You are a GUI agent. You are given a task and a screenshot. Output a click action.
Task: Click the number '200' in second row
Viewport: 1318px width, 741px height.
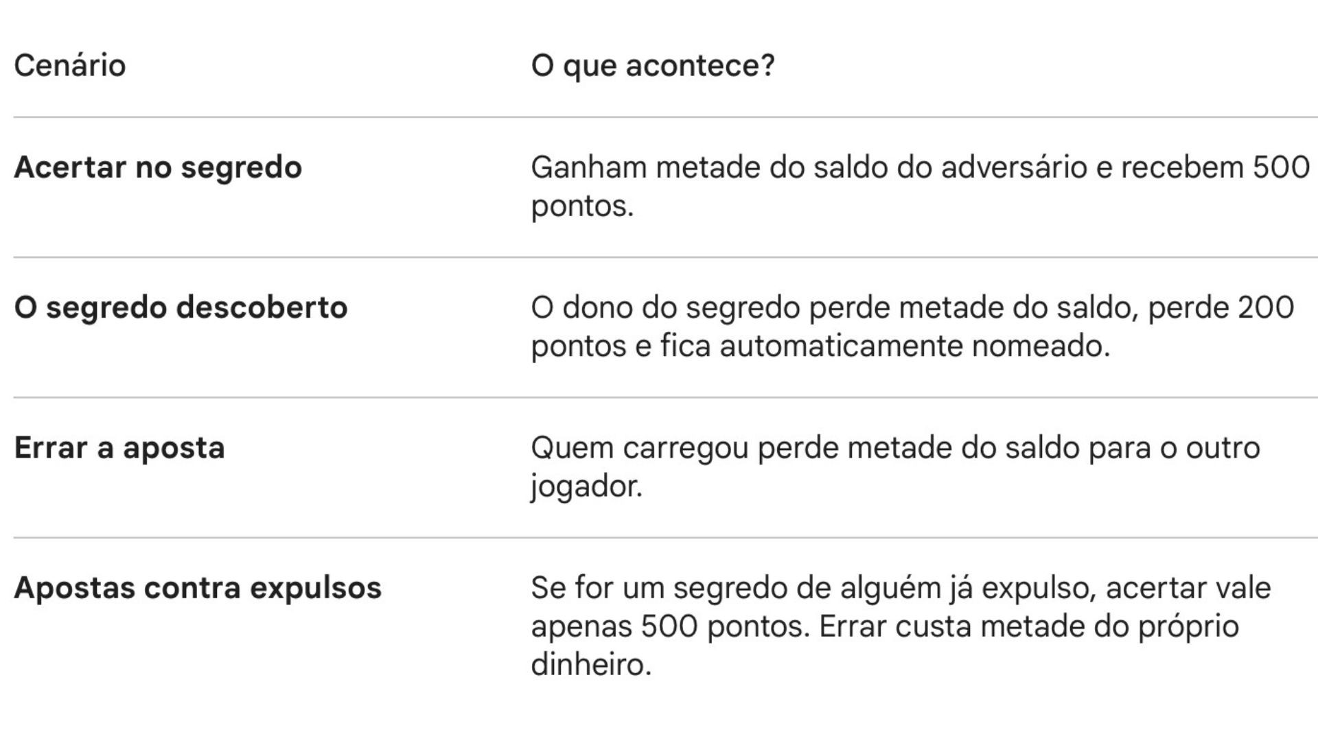click(x=1266, y=307)
